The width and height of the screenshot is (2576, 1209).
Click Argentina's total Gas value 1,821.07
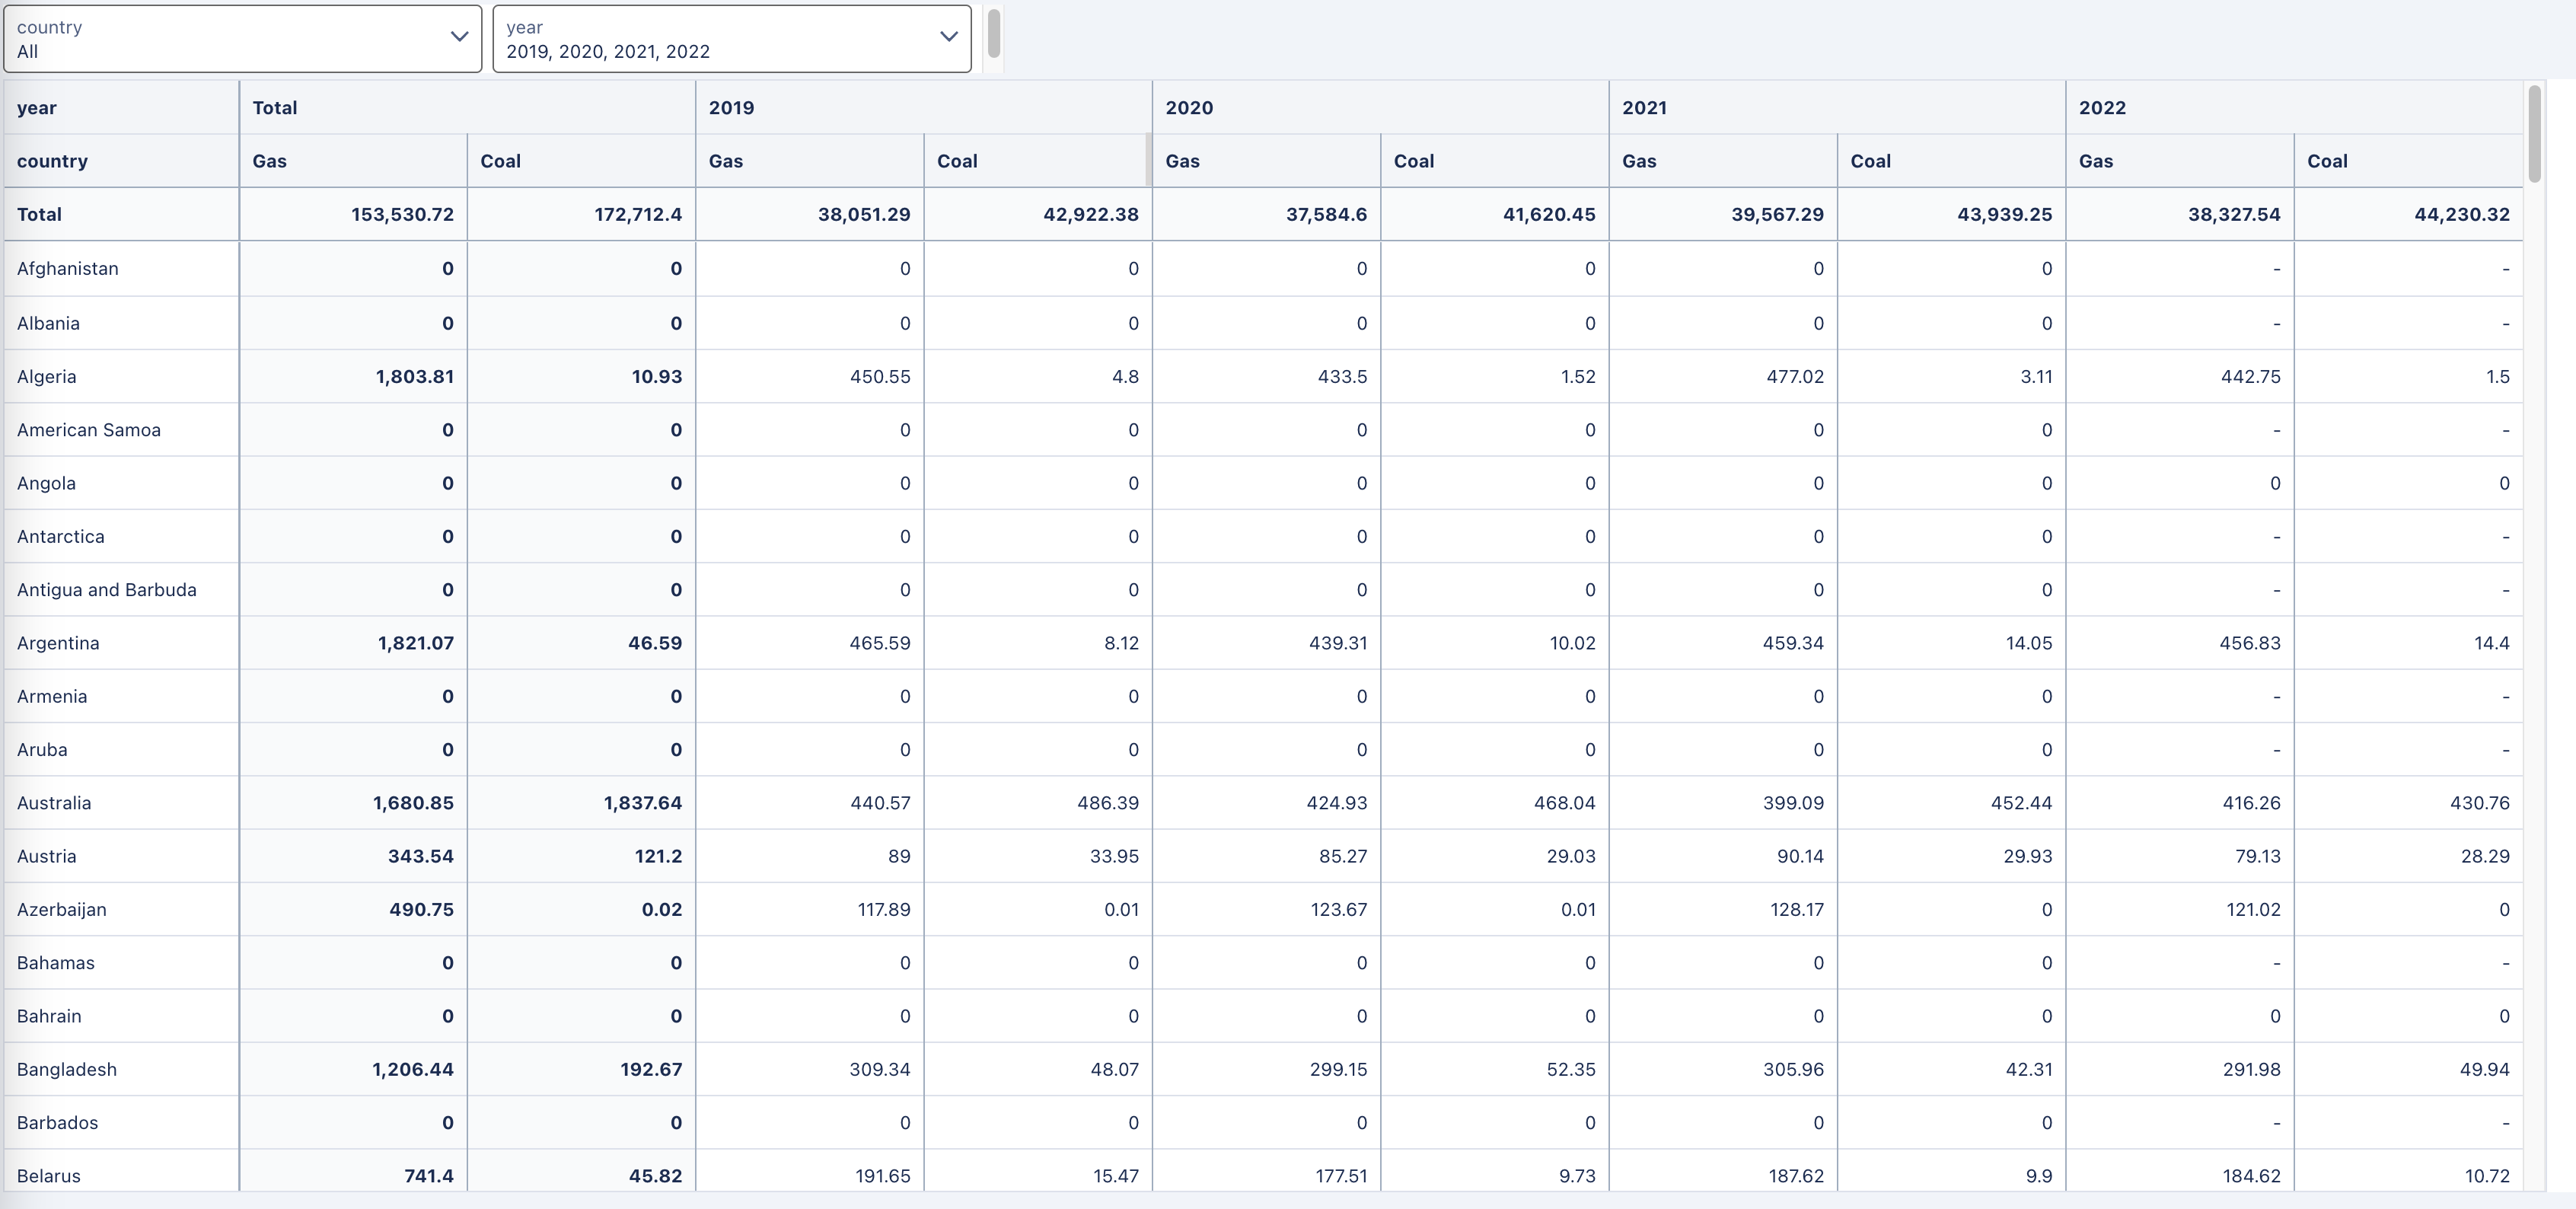415,643
